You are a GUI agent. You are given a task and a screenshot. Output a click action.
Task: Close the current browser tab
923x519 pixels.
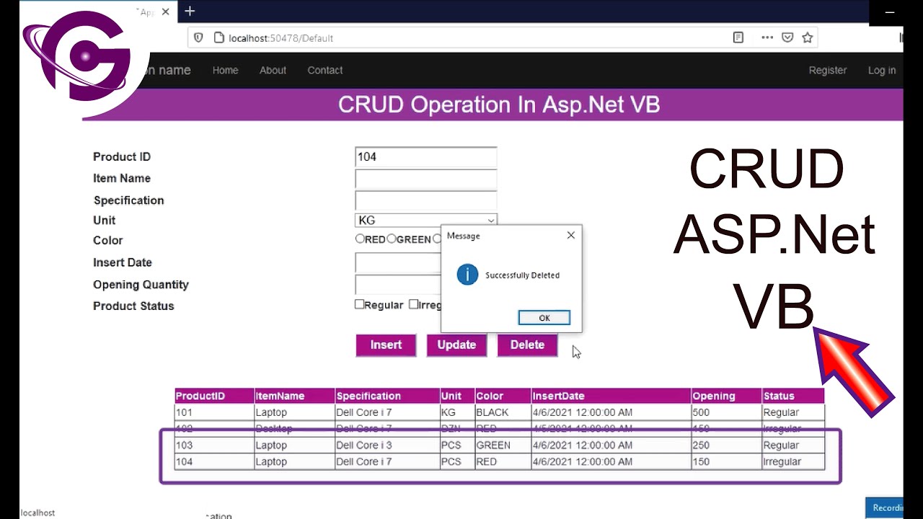pyautogui.click(x=166, y=12)
